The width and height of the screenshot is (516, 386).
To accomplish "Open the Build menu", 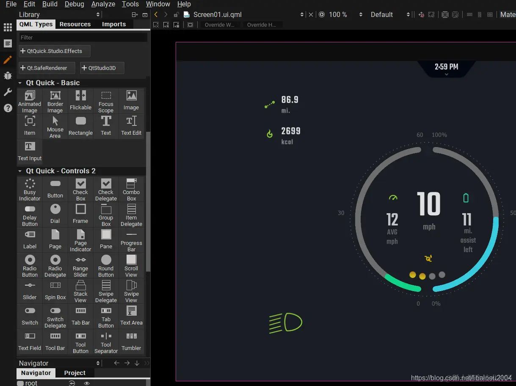I will pyautogui.click(x=50, y=4).
